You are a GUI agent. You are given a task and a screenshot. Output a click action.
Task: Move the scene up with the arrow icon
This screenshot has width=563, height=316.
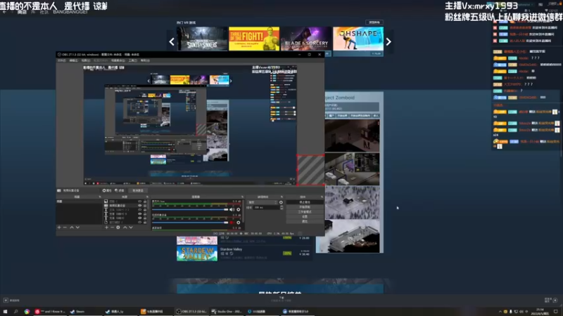72,228
